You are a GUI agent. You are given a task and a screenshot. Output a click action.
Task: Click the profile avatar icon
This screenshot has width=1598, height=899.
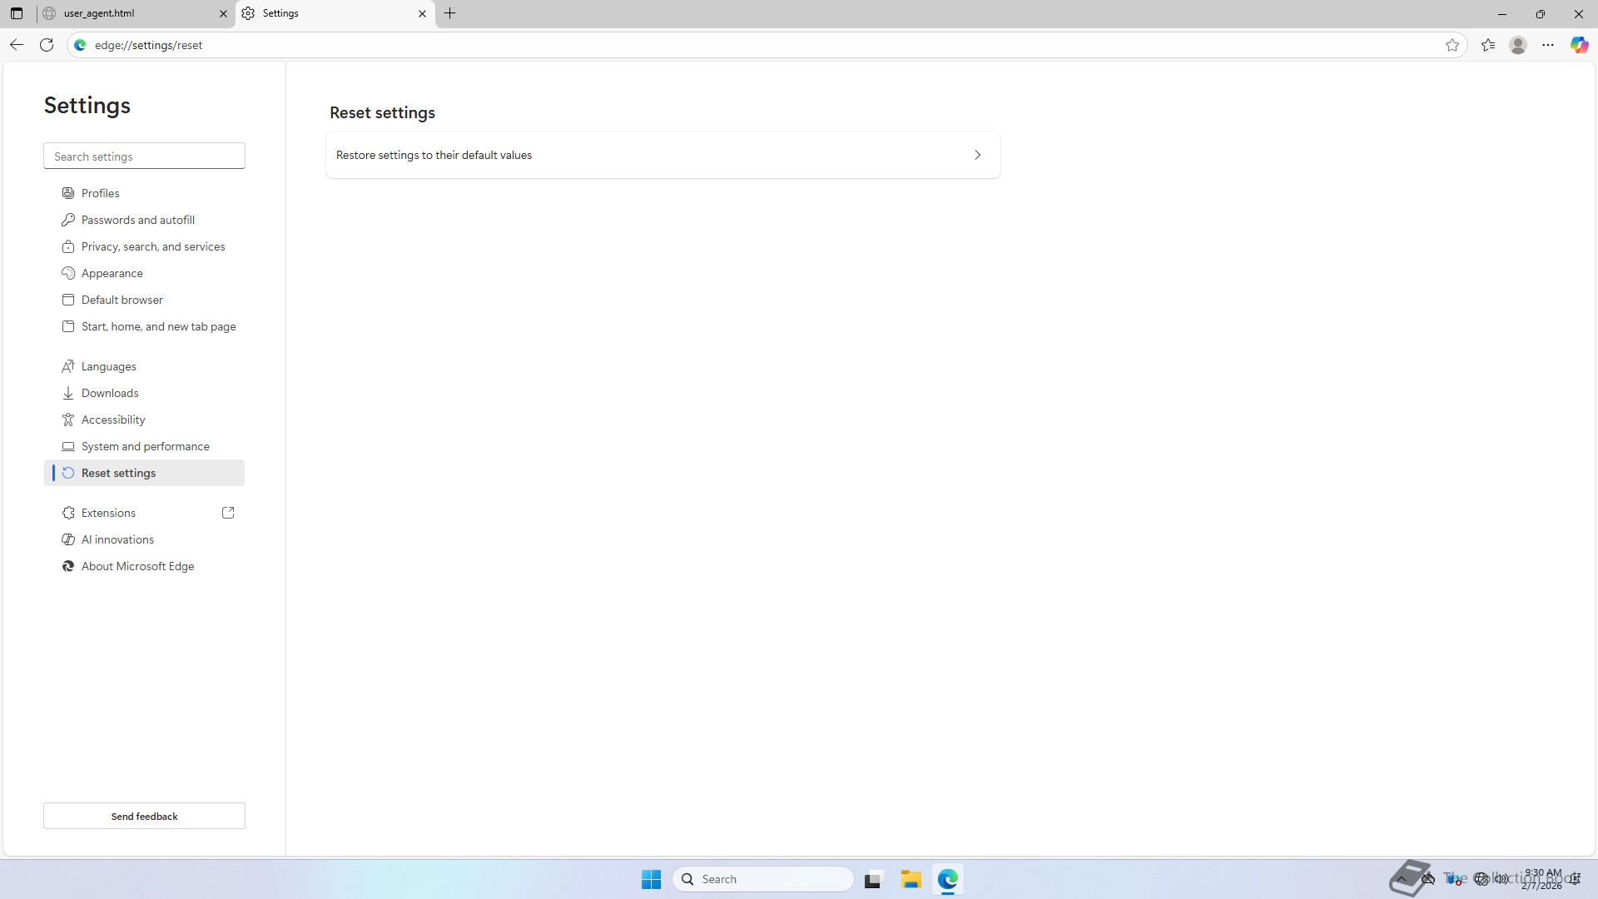[1518, 45]
